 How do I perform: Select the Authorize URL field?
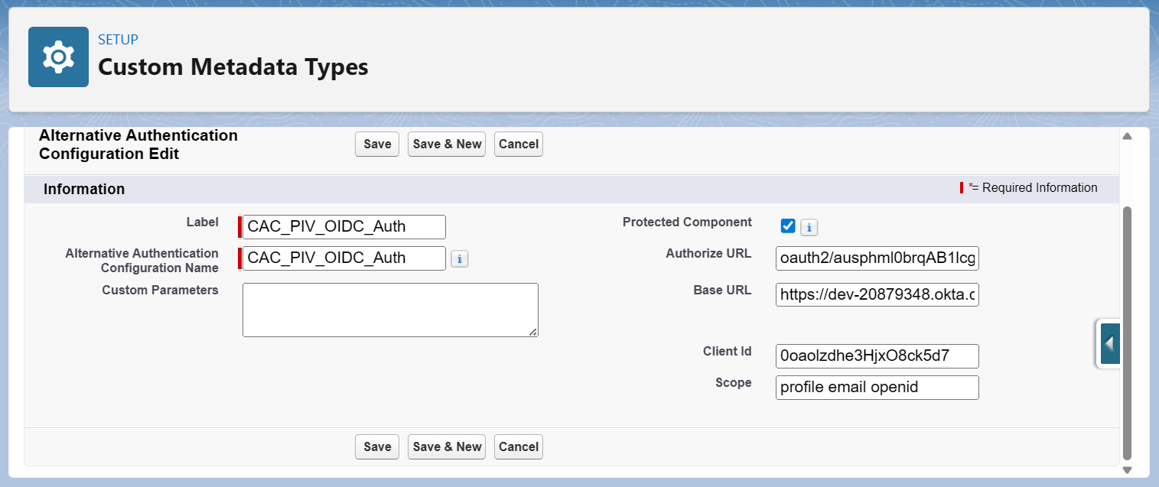[x=877, y=258]
